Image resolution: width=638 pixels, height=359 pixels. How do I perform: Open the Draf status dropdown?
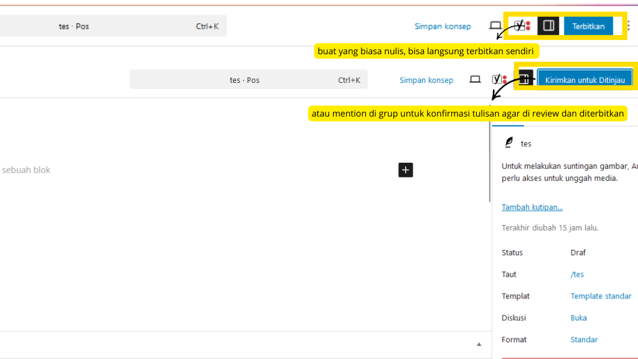[x=578, y=252]
